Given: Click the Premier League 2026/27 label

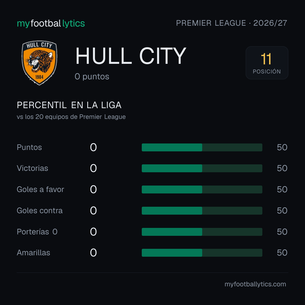Looking at the screenshot, I should [x=232, y=23].
